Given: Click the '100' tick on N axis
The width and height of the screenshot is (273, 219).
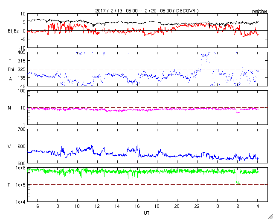Looking at the screenshot, I should pyautogui.click(x=22, y=91).
